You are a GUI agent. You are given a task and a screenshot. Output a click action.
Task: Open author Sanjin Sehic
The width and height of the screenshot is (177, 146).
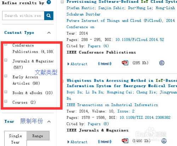pyautogui.click(x=111, y=8)
